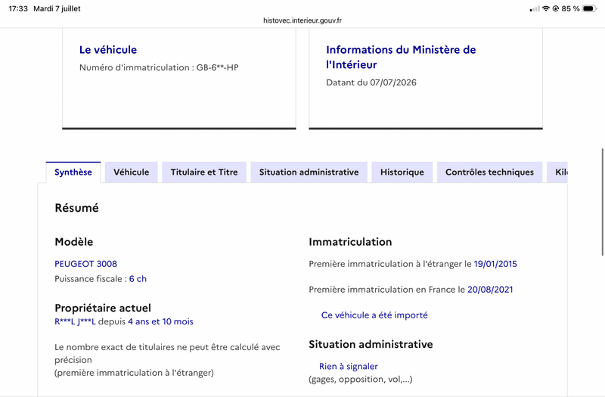Click 'Informations du Ministère de l'Intérieur' heading
The image size is (605, 397).
click(x=401, y=57)
